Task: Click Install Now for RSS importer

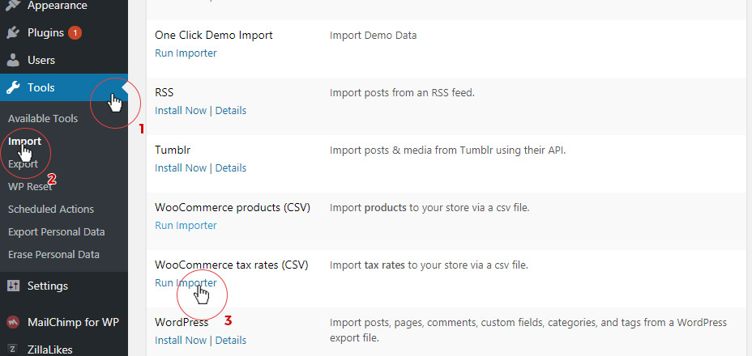Action: (x=181, y=111)
